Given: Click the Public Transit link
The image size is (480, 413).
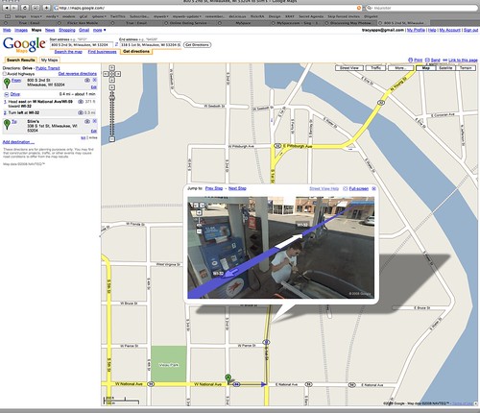Looking at the screenshot, I should (x=48, y=68).
